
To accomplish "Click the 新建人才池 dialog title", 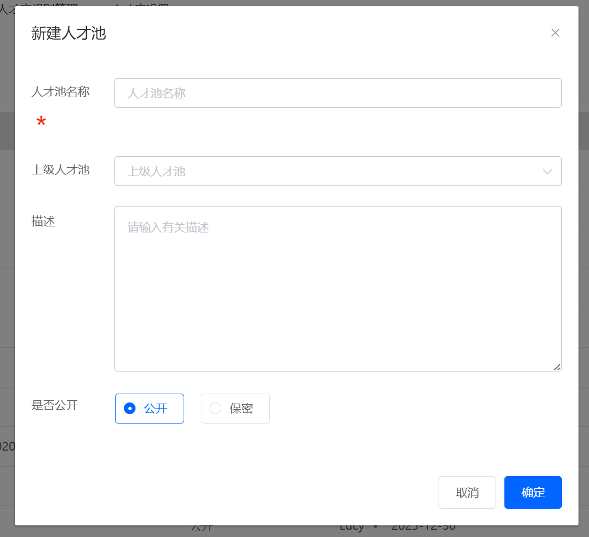I will click(x=69, y=33).
